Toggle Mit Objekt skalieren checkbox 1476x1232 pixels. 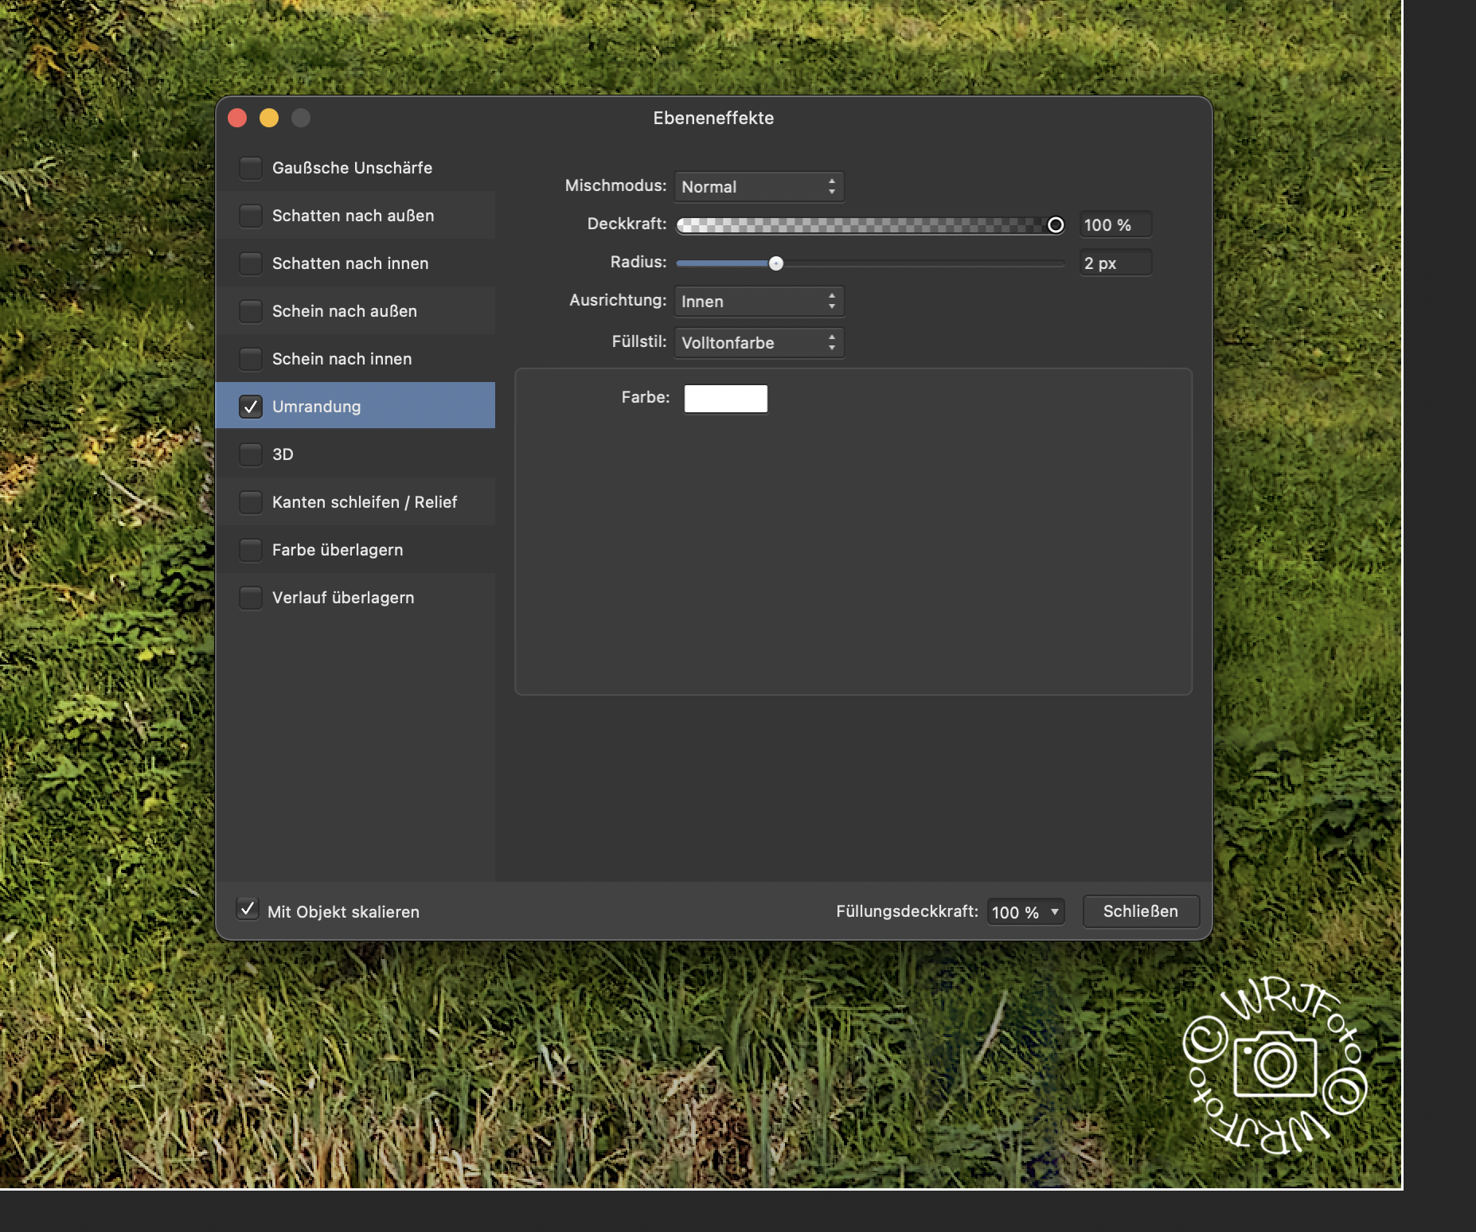248,909
